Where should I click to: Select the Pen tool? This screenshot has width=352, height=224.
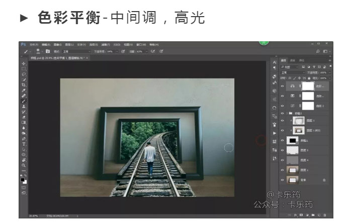(24, 138)
